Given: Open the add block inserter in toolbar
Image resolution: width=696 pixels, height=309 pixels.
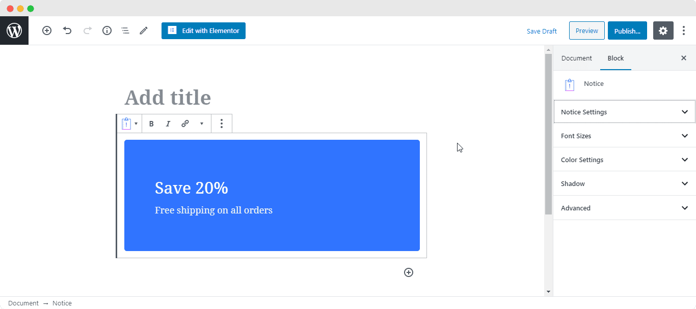Looking at the screenshot, I should tap(47, 30).
